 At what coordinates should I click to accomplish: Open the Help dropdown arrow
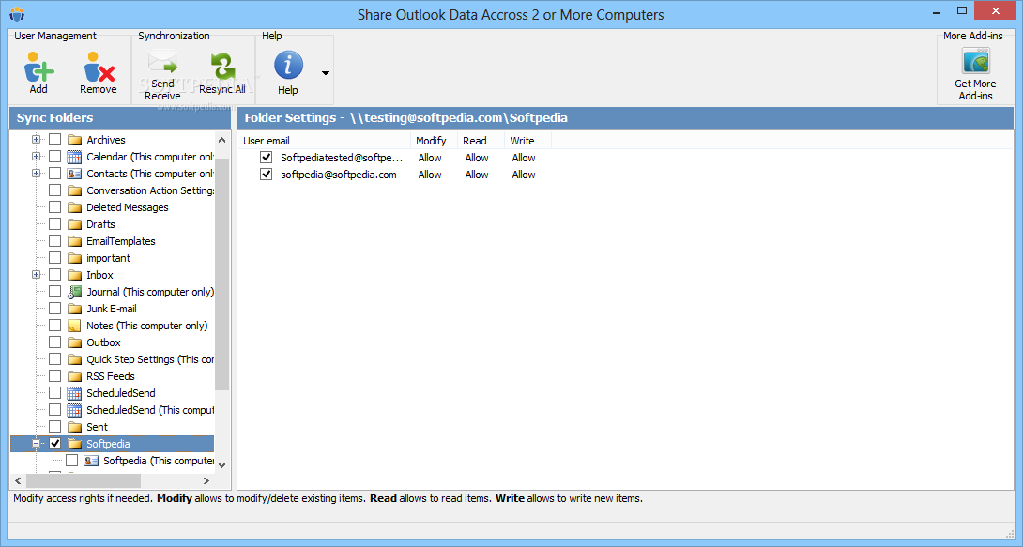325,73
